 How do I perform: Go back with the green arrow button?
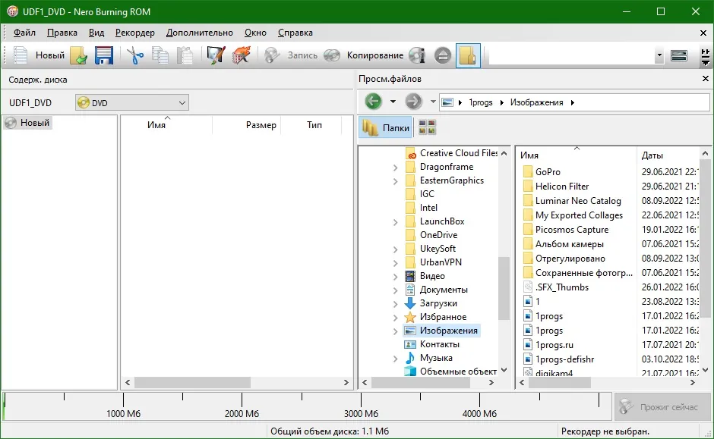pyautogui.click(x=374, y=102)
